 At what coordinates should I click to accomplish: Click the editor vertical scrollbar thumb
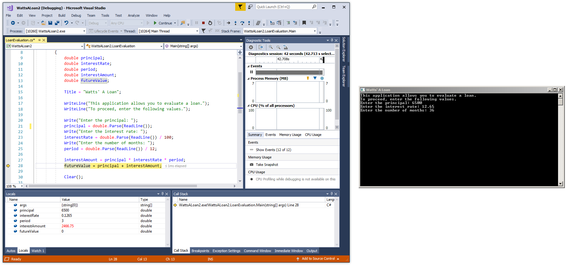click(240, 93)
